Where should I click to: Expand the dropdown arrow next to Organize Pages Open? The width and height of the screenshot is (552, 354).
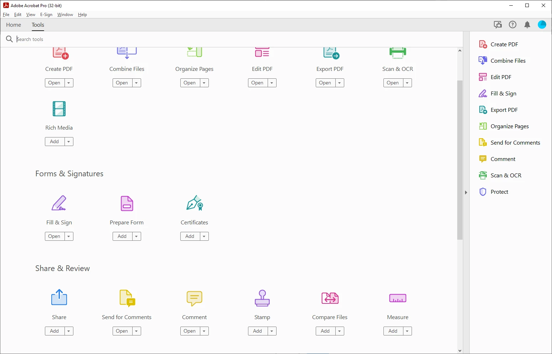[x=204, y=83]
